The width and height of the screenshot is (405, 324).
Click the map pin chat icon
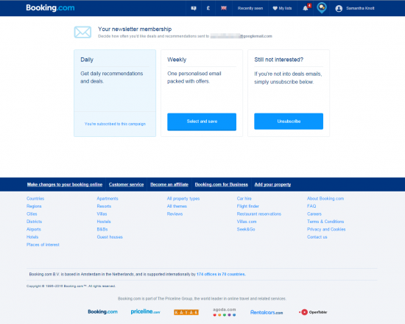pyautogui.click(x=322, y=8)
